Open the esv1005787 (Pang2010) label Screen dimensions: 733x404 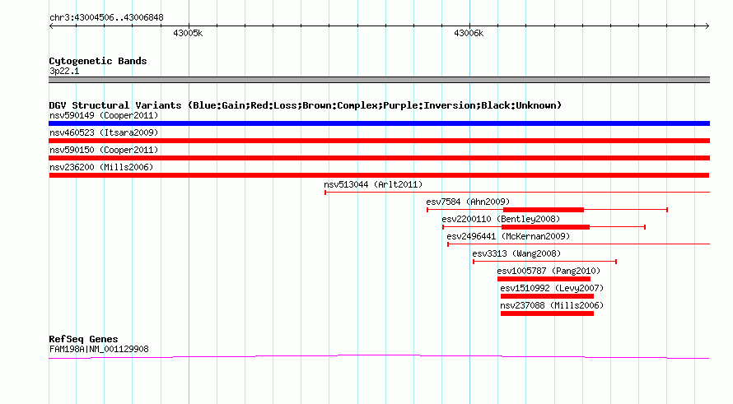(x=549, y=271)
